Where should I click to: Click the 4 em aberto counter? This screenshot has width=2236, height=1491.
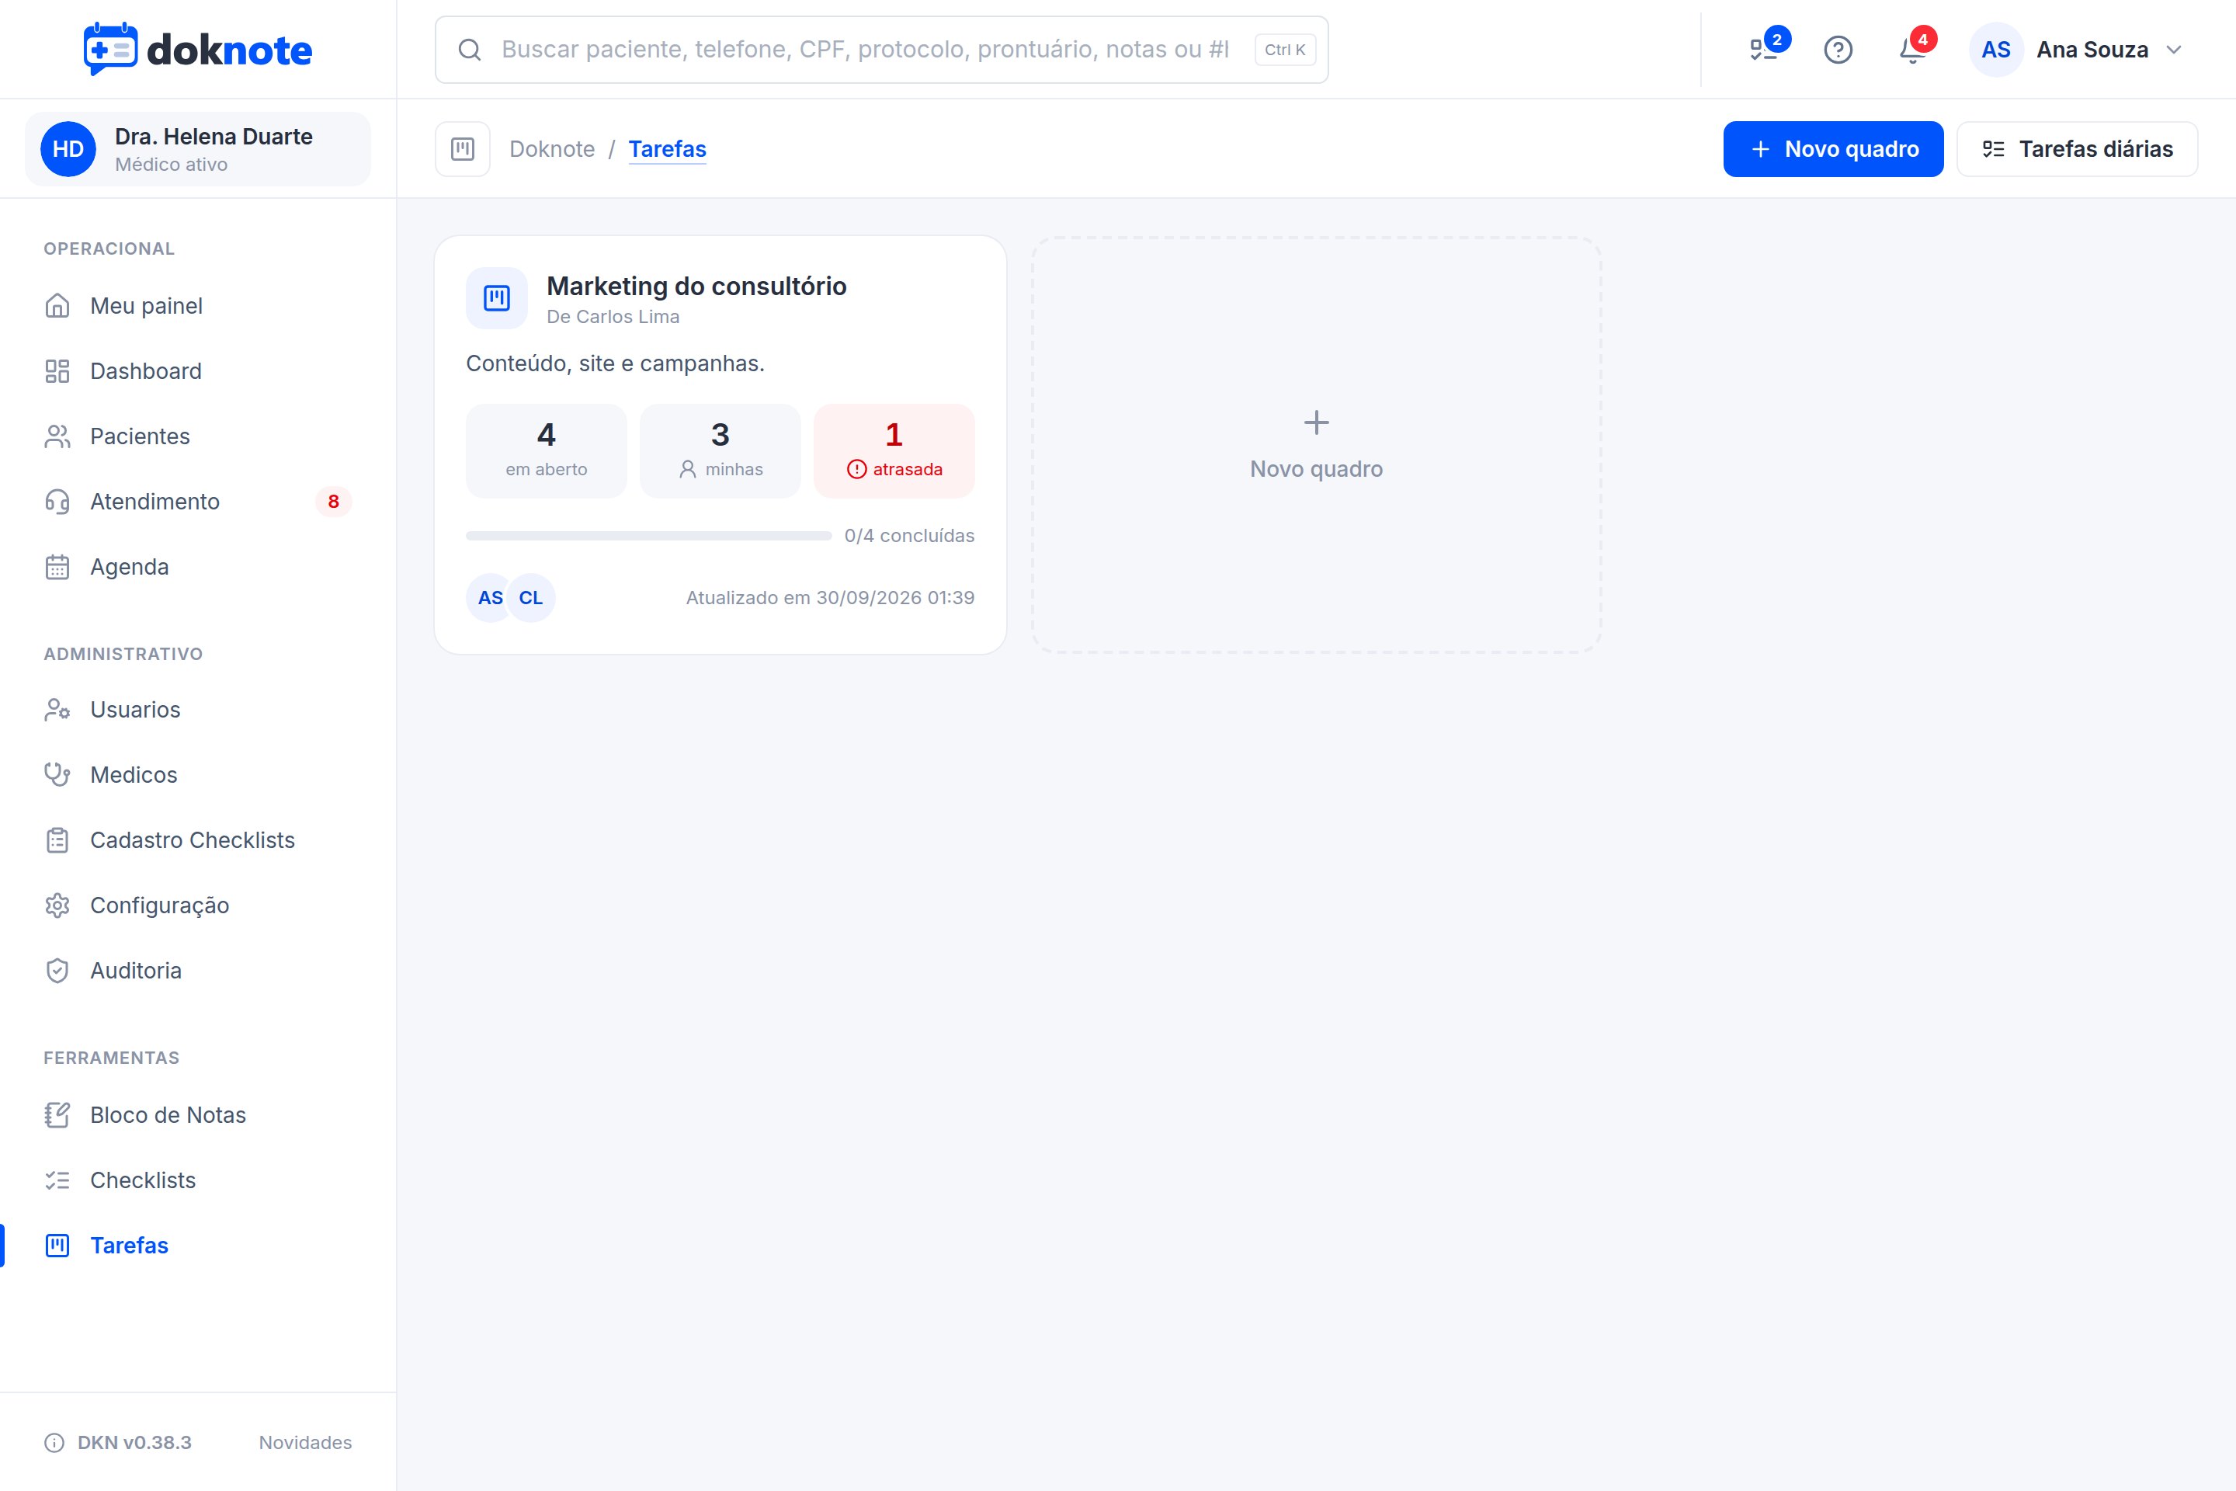coord(547,450)
